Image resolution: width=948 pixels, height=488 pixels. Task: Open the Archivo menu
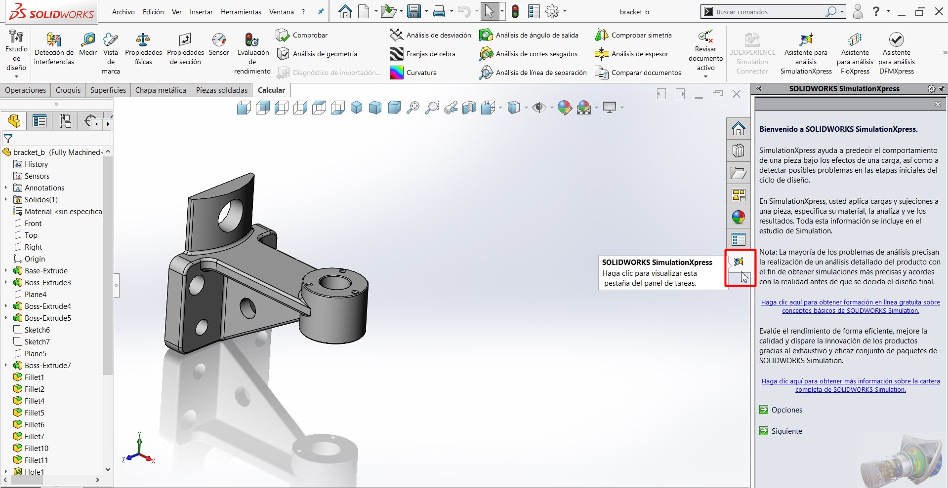(123, 12)
